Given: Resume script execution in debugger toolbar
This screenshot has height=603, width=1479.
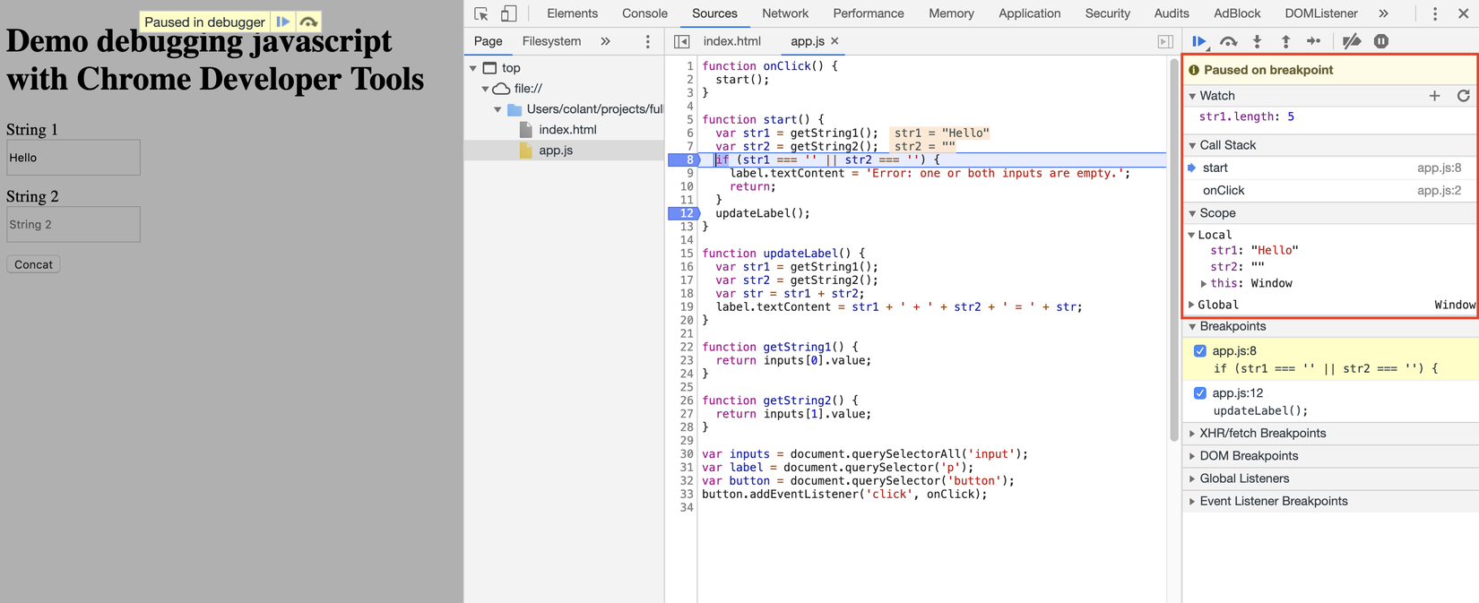Looking at the screenshot, I should 1198,41.
